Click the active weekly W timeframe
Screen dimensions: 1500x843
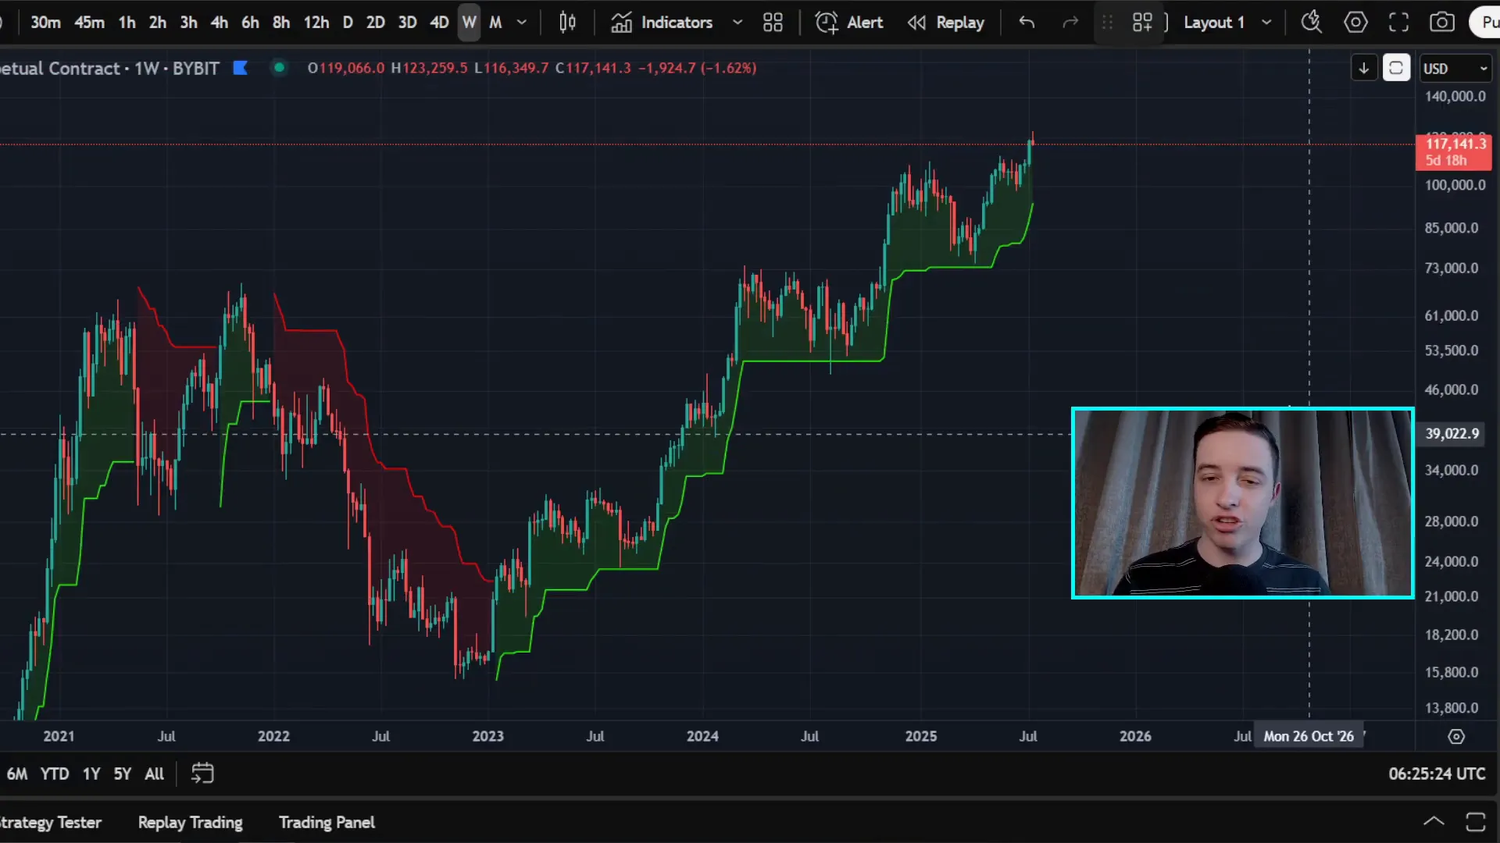[x=469, y=23]
